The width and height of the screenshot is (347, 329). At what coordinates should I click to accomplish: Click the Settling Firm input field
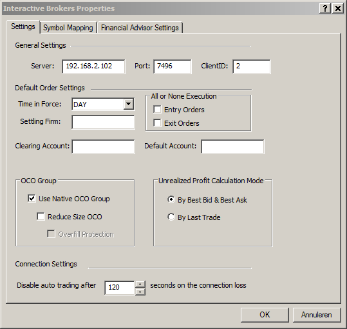[x=103, y=122]
